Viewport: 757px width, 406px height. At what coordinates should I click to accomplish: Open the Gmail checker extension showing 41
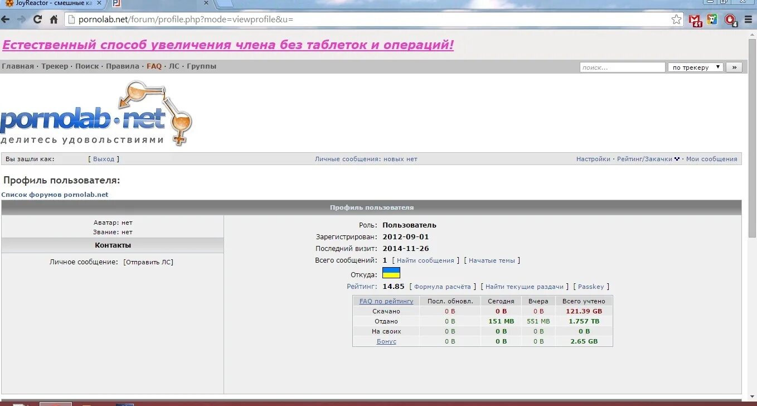[x=695, y=21]
